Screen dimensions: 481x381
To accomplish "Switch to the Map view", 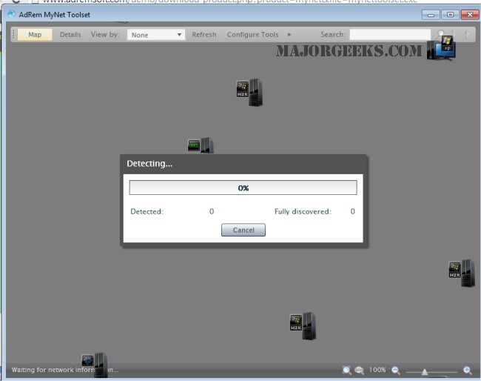I will tap(35, 34).
